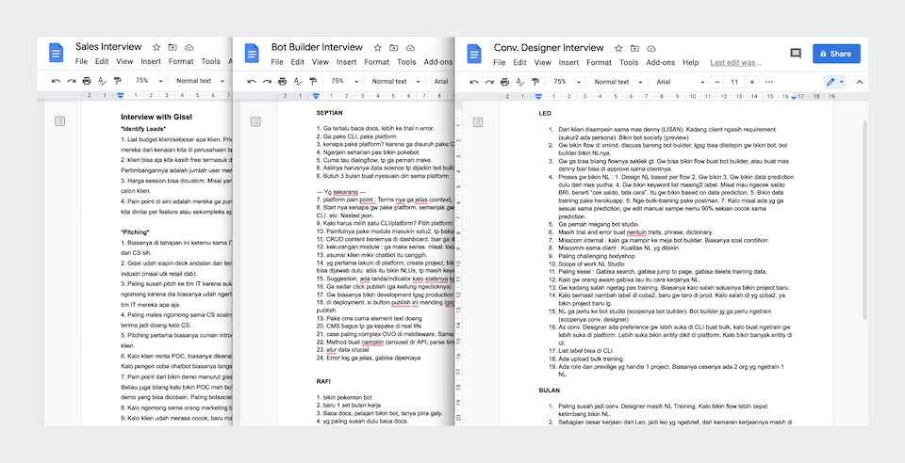
Task: Check cloud status icon in Conv. Designer Interview
Action: click(x=651, y=48)
